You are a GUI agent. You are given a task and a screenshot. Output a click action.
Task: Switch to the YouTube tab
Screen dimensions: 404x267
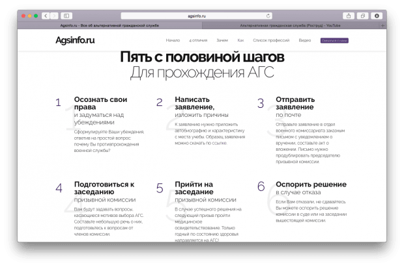coord(290,25)
